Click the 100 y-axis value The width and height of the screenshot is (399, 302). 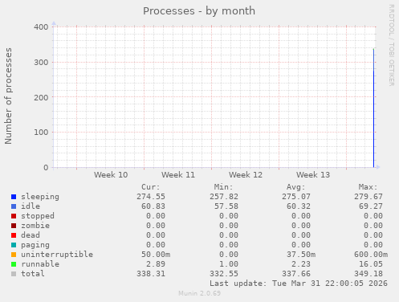click(41, 133)
